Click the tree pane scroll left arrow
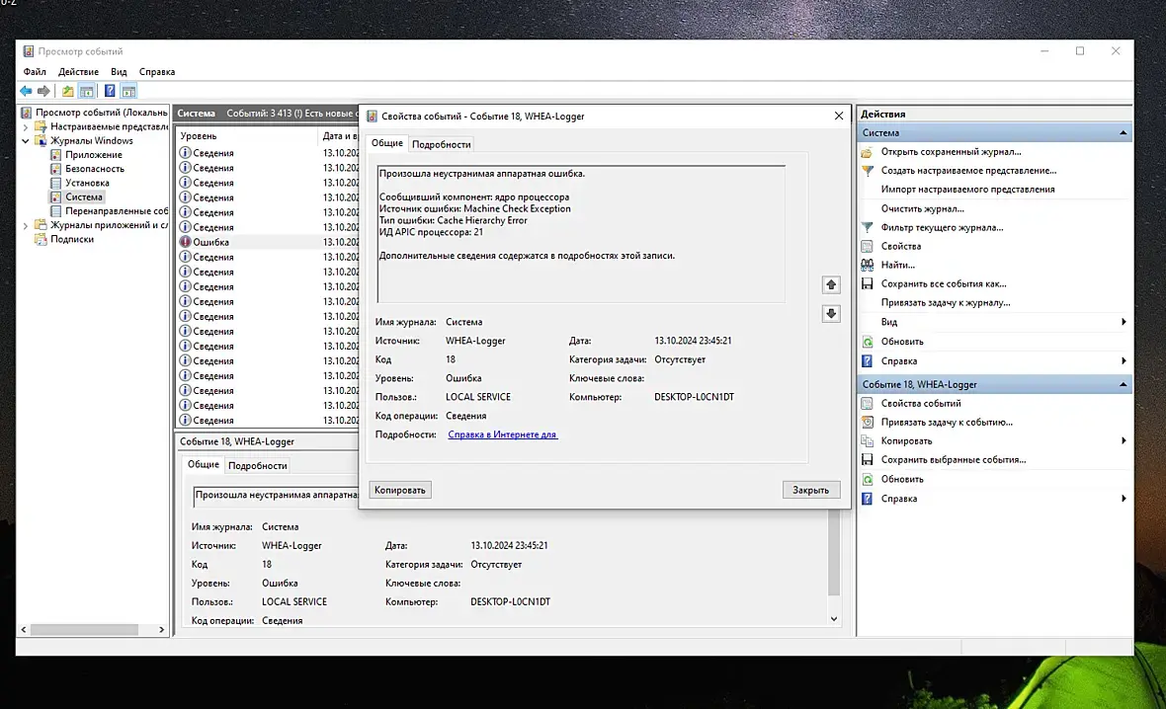This screenshot has width=1166, height=709. pos(24,629)
